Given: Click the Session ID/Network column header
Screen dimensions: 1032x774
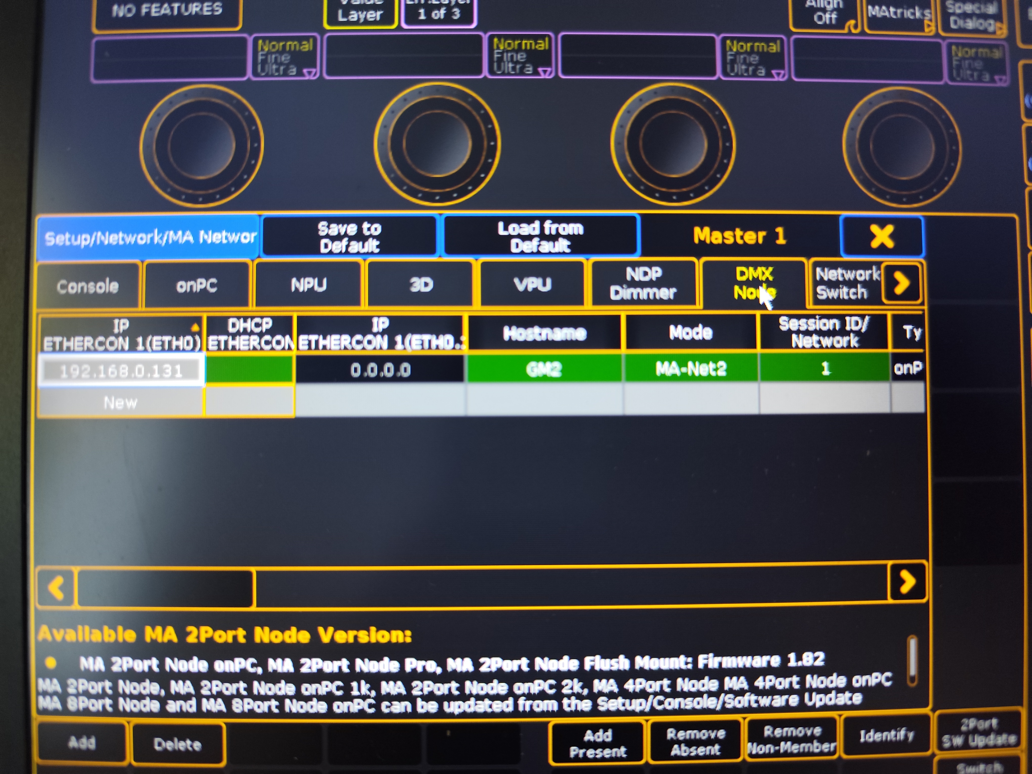Looking at the screenshot, I should tap(824, 331).
